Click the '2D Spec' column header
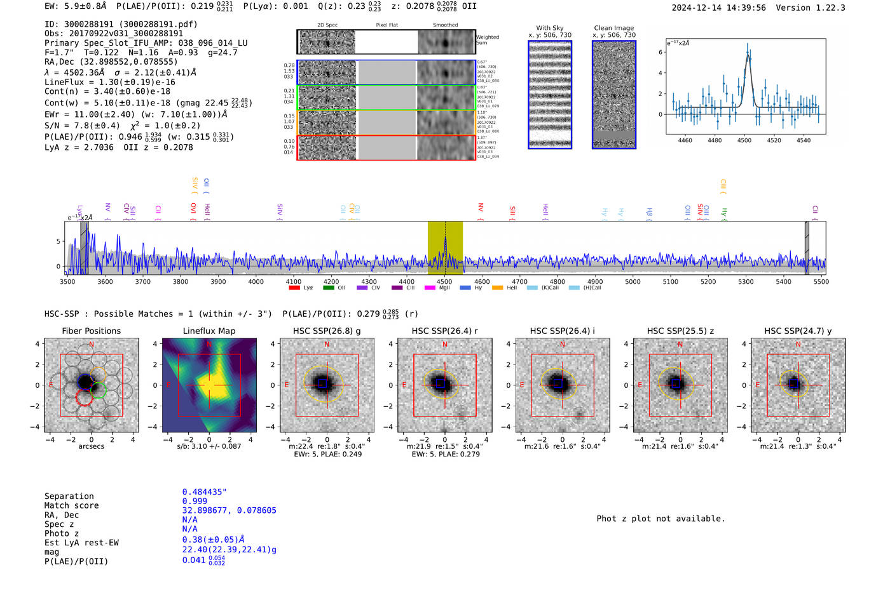Image resolution: width=890 pixels, height=605 pixels. [327, 25]
